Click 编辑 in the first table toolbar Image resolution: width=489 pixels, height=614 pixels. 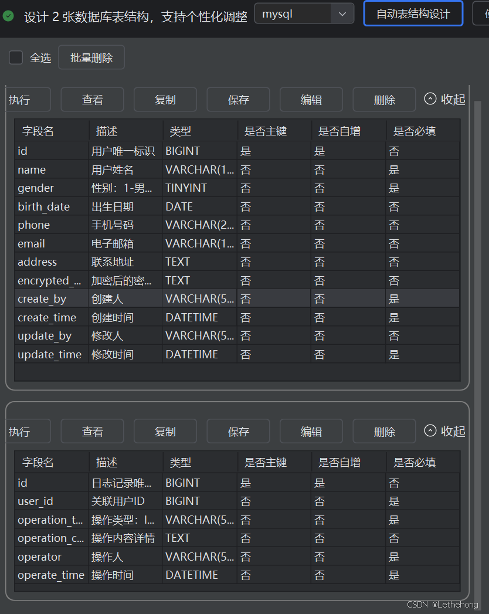coord(311,100)
